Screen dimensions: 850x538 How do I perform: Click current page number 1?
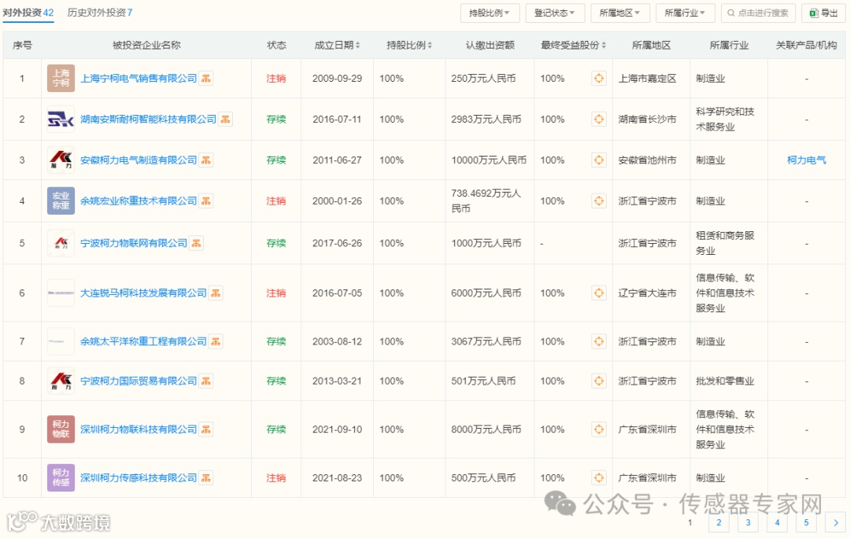click(x=689, y=522)
